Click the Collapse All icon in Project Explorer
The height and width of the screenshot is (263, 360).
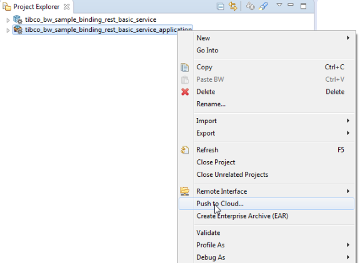pyautogui.click(x=220, y=7)
